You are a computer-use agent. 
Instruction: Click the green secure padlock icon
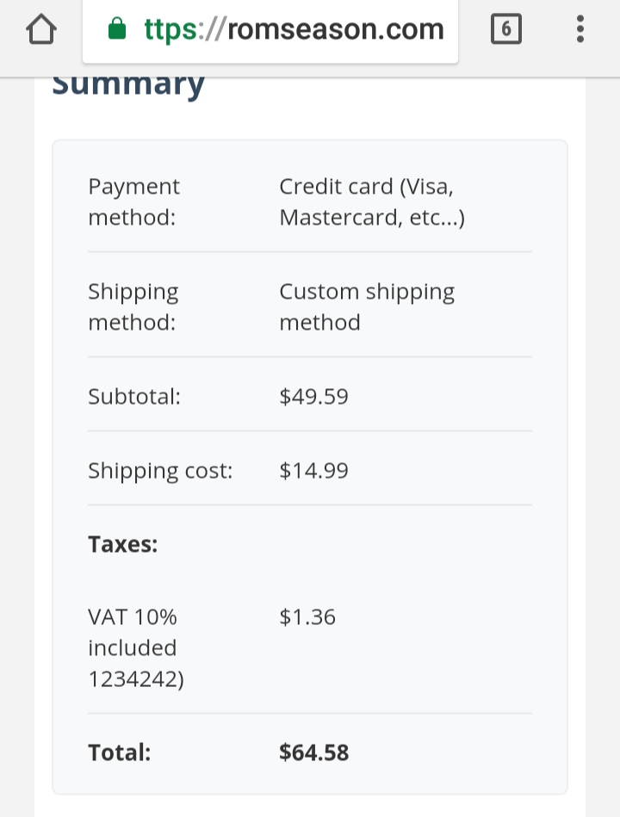click(117, 28)
